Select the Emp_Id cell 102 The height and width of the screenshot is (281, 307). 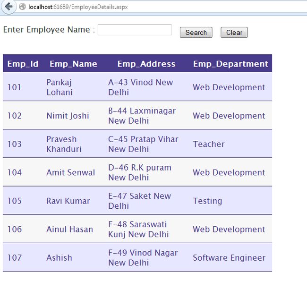pos(15,116)
